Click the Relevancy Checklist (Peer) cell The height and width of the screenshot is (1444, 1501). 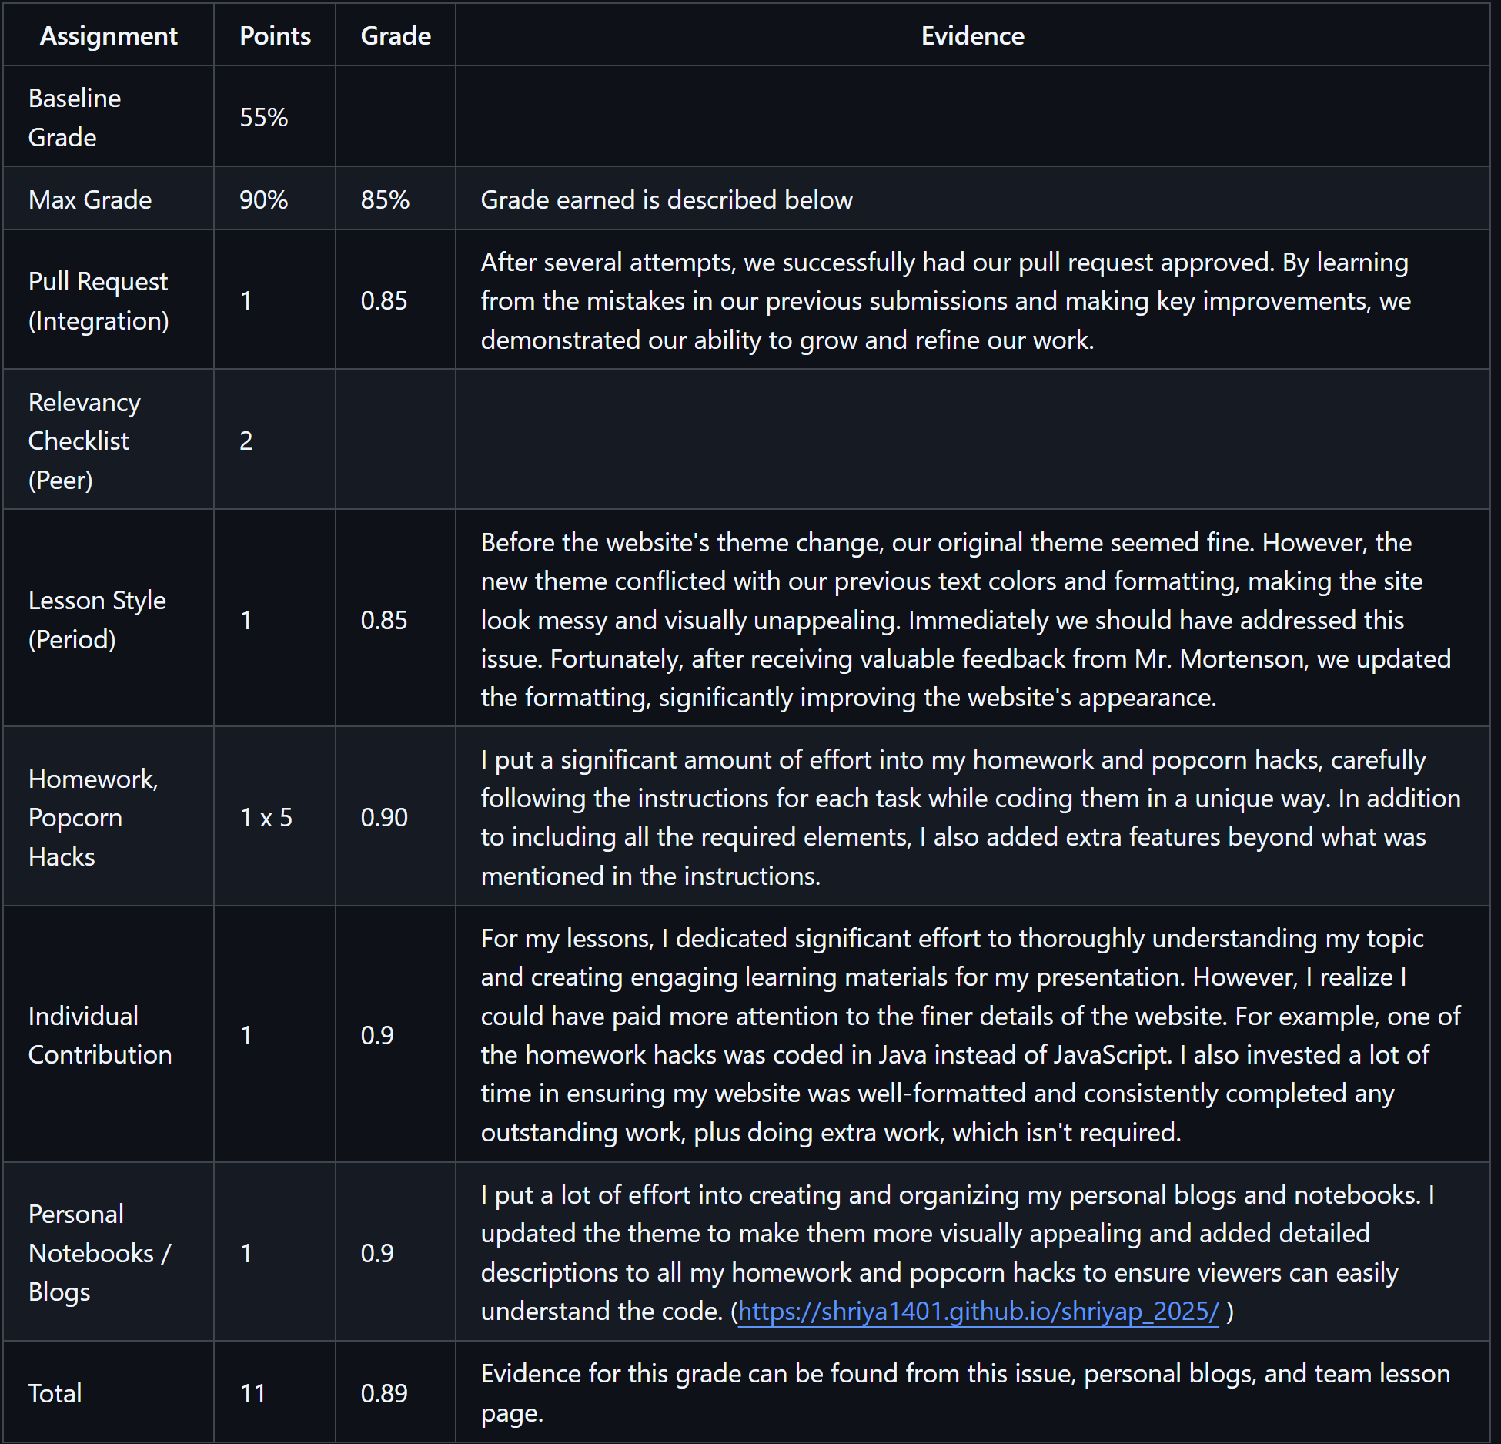[84, 441]
